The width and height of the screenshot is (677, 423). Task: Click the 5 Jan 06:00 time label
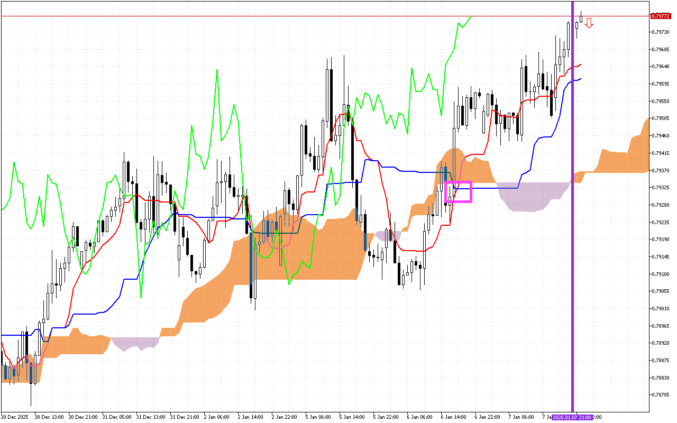(318, 417)
